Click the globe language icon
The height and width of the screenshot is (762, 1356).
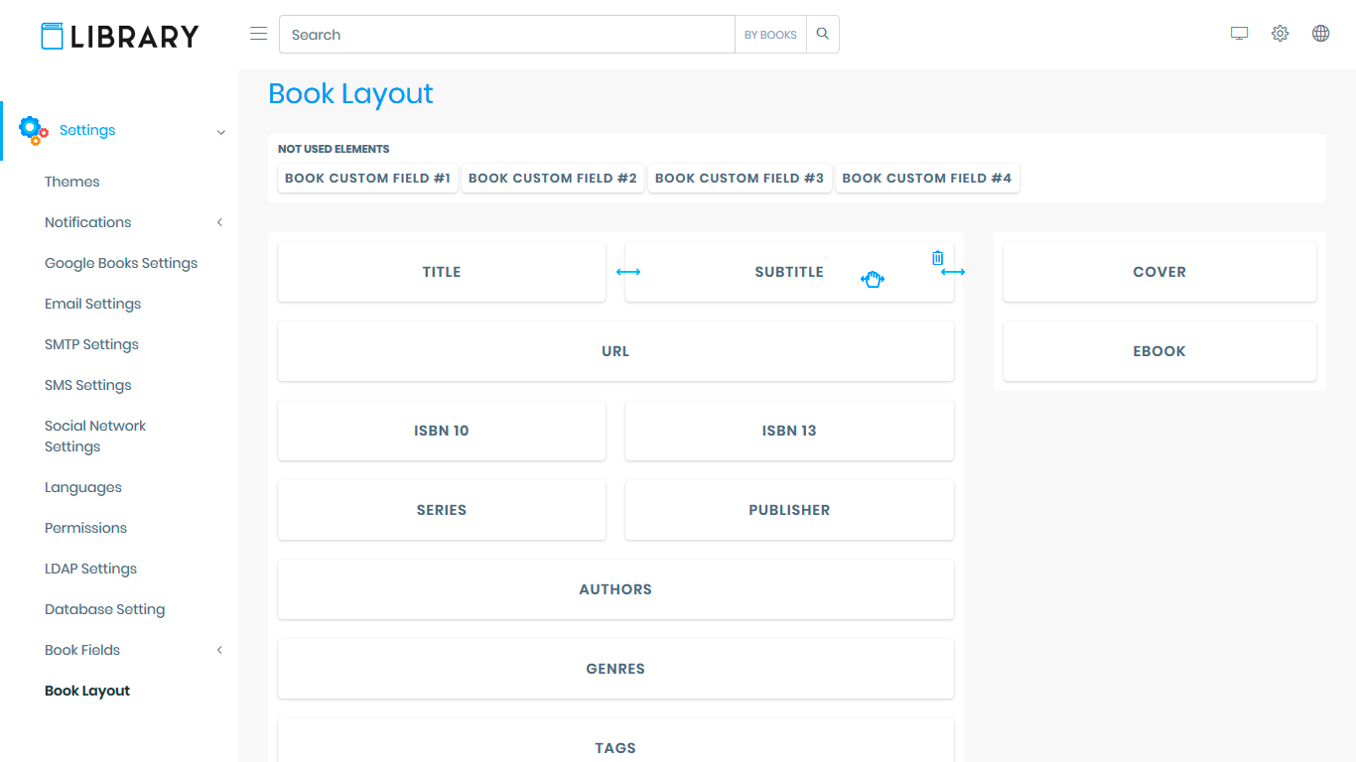pos(1320,34)
